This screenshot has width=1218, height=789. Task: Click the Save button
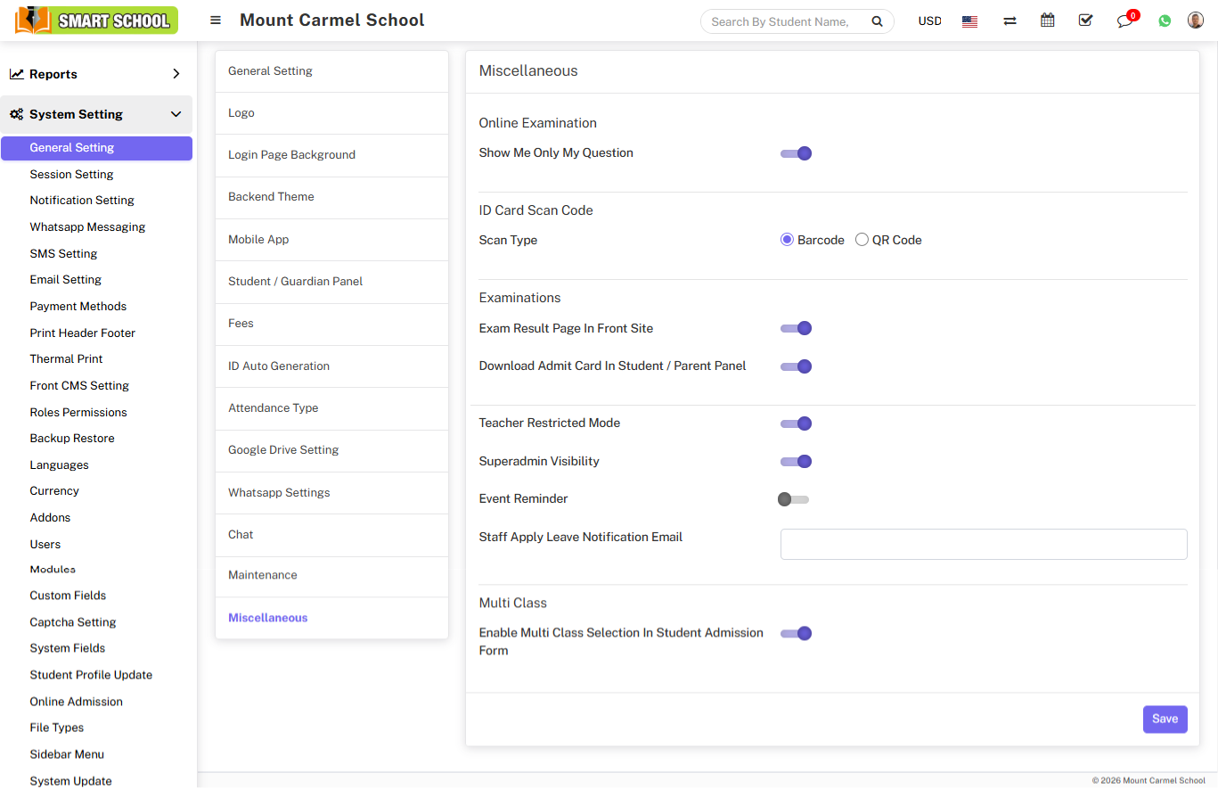point(1165,719)
